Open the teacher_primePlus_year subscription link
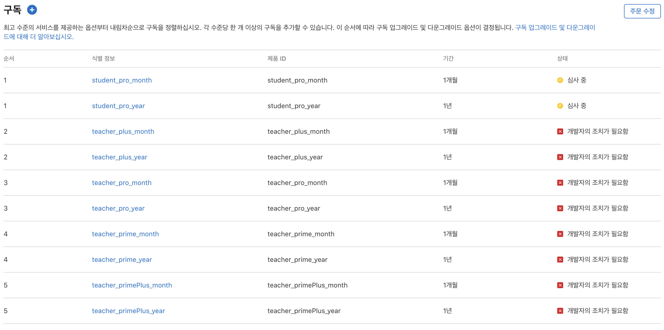Screen dimensions: 664x330 (128, 311)
